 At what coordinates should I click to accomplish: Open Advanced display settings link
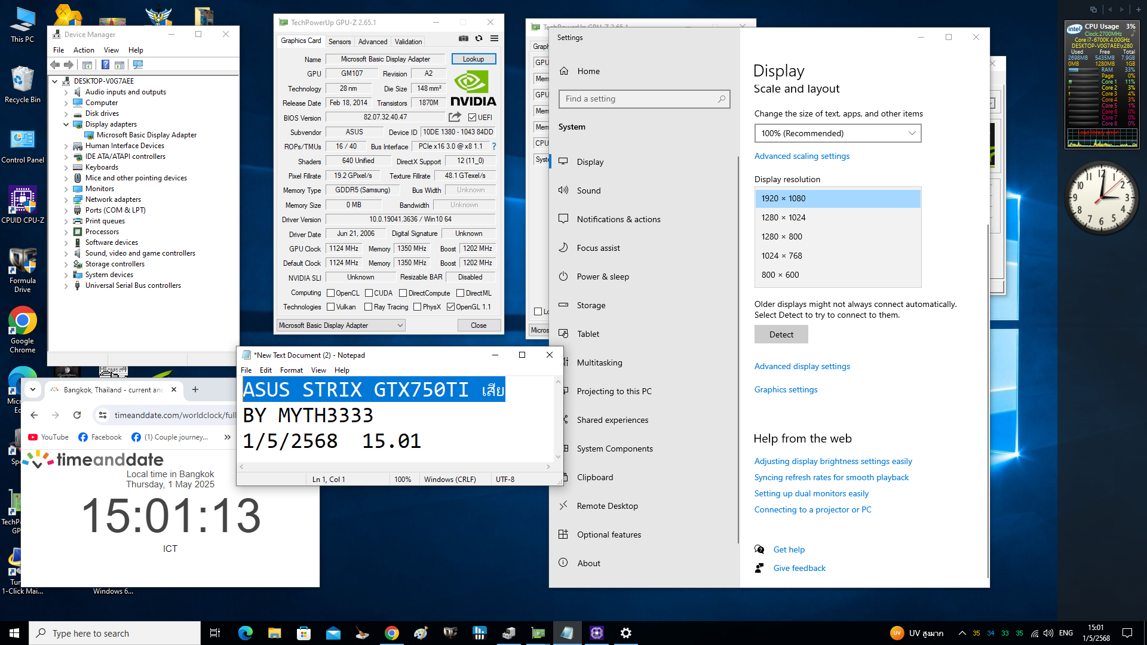(x=802, y=366)
